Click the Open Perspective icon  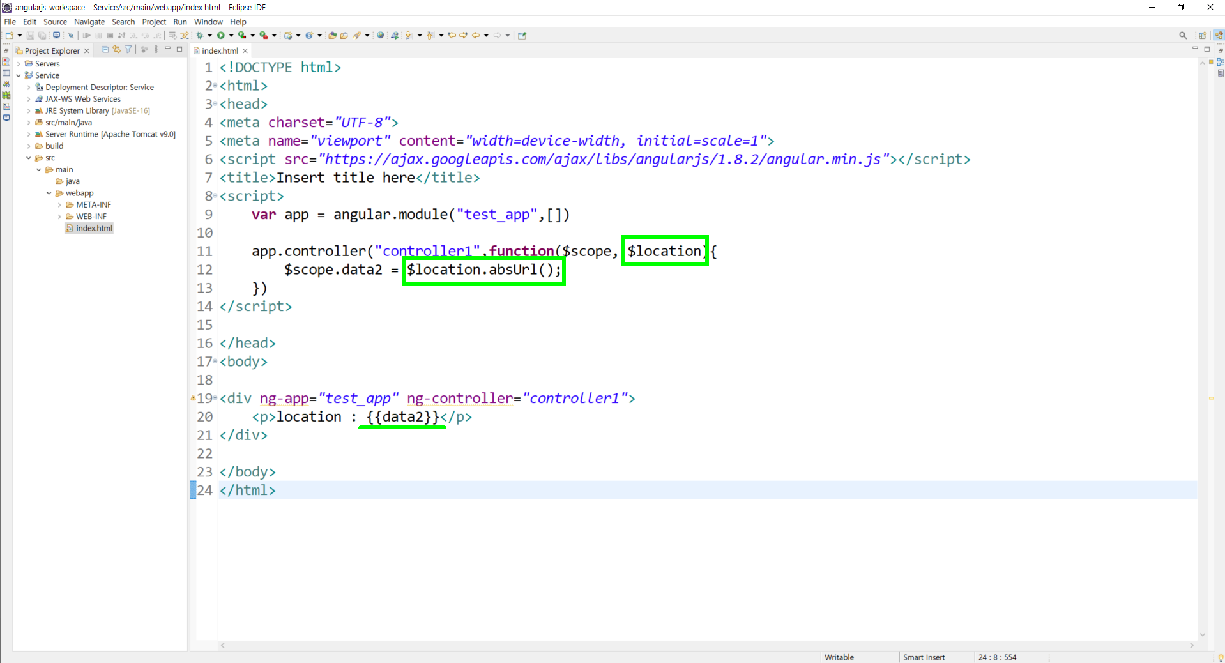(1203, 36)
